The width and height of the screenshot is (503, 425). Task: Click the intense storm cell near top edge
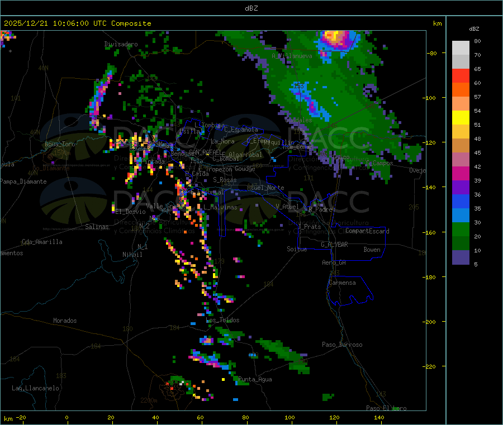coord(335,40)
